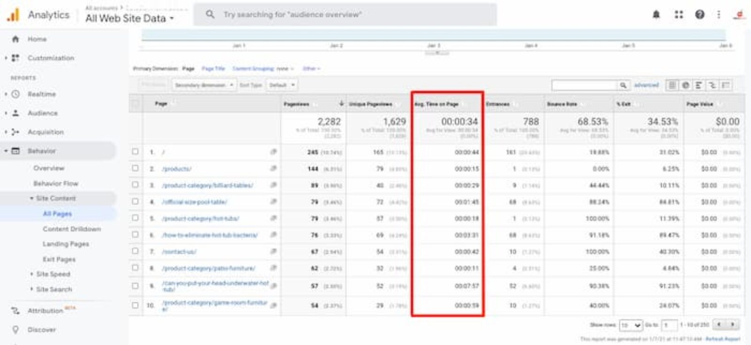Open Exit Pages report
Screen dimensions: 751x345
pyautogui.click(x=59, y=259)
